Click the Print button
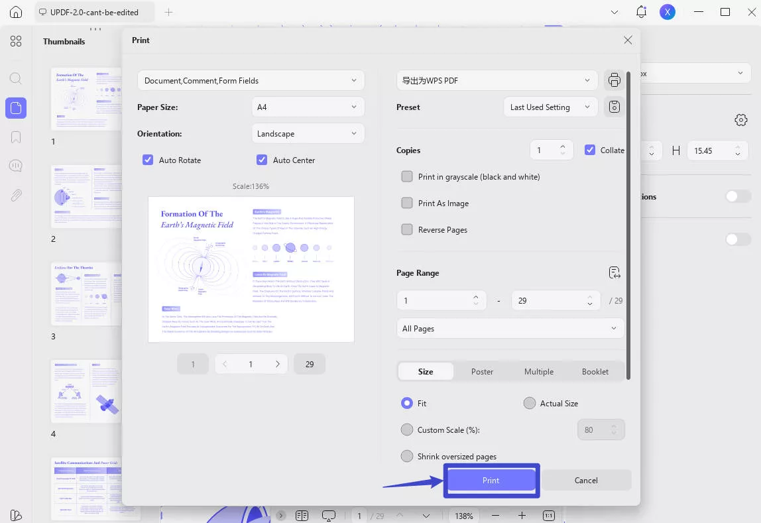 pyautogui.click(x=491, y=480)
